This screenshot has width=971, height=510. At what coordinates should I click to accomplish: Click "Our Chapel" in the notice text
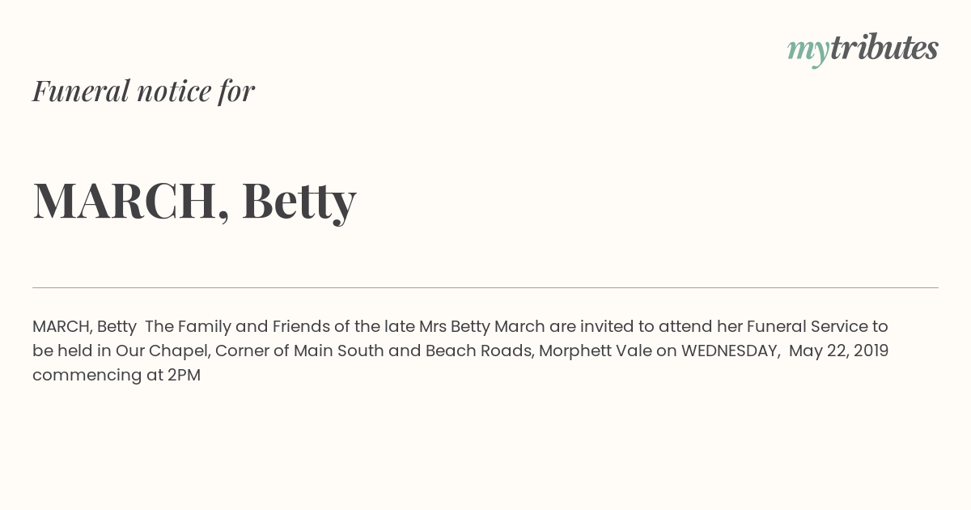point(162,351)
